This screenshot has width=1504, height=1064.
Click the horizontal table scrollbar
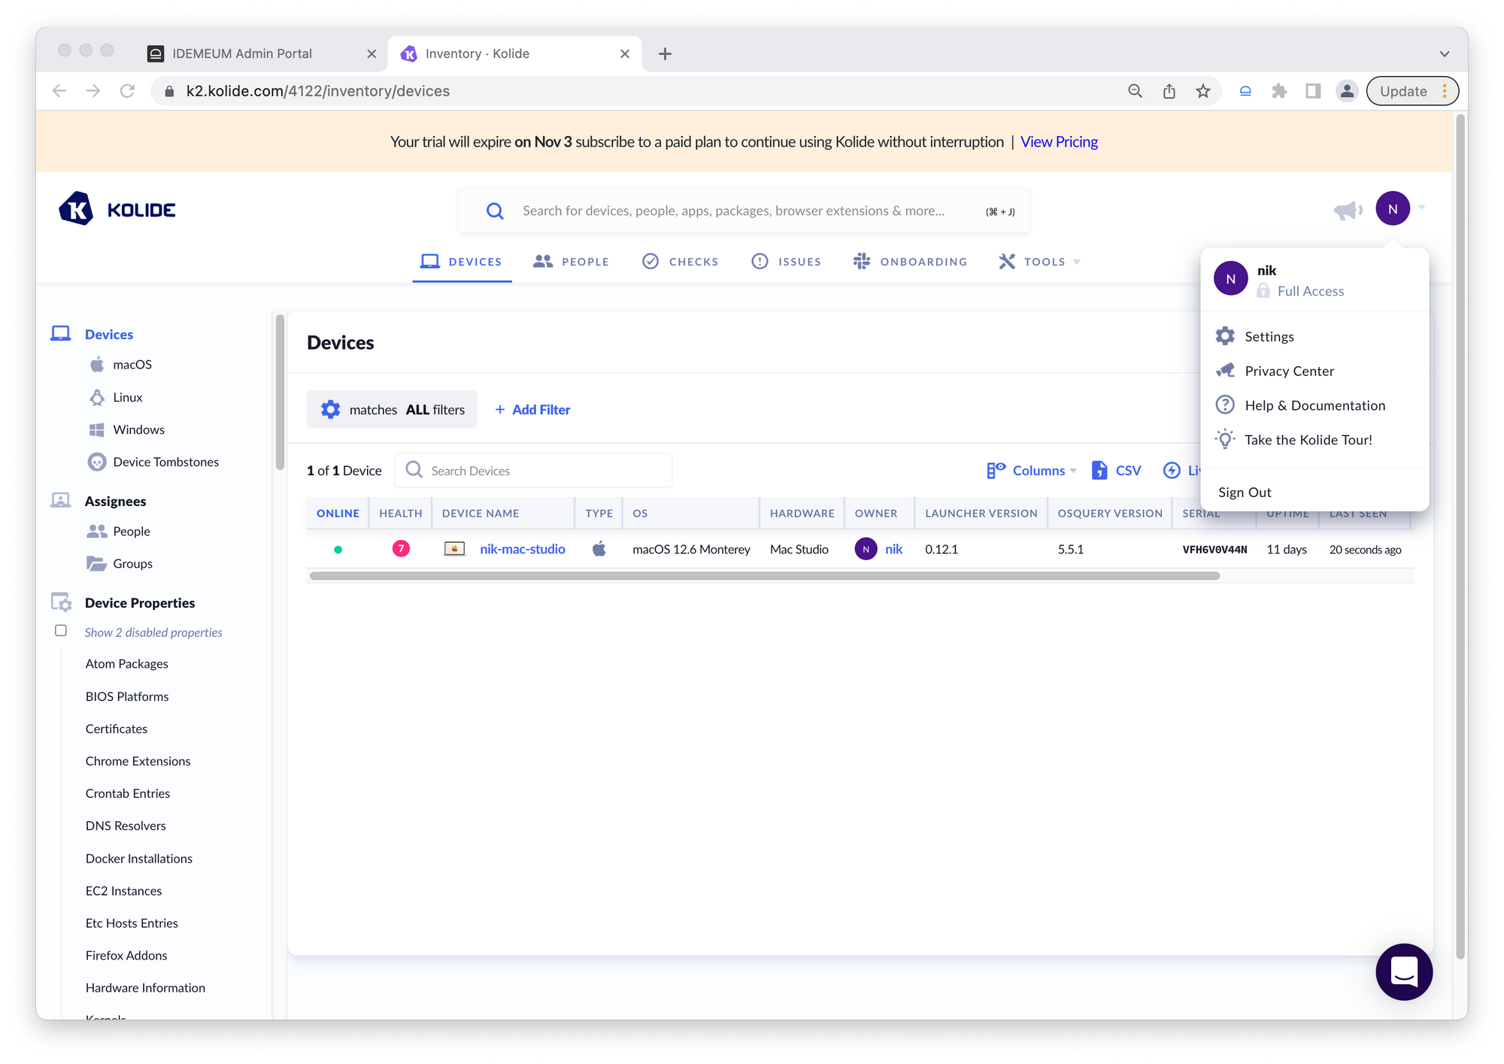[764, 576]
